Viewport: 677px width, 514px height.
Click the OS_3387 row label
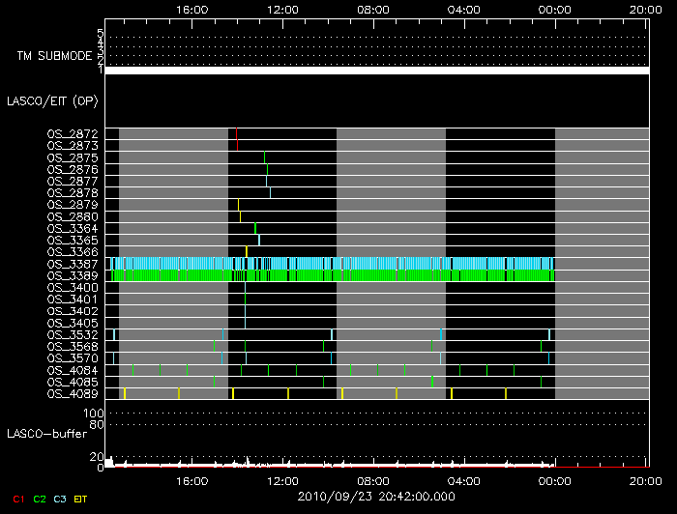pyautogui.click(x=72, y=264)
